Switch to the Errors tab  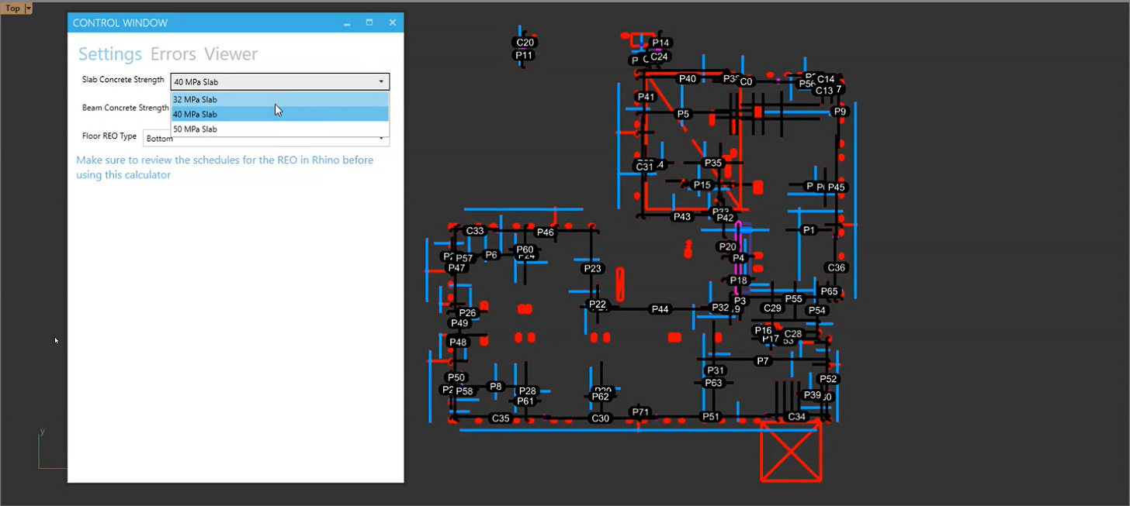173,54
